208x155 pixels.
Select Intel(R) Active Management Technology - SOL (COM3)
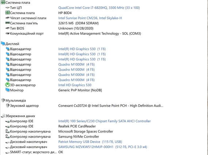pos(100,33)
